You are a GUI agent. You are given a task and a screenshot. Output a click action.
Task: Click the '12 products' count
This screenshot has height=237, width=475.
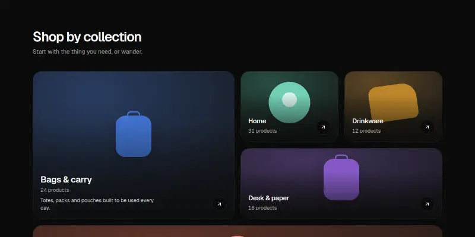click(366, 131)
